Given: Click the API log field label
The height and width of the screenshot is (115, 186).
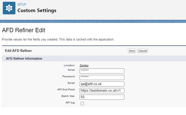Looking at the screenshot, I should [x=70, y=103].
